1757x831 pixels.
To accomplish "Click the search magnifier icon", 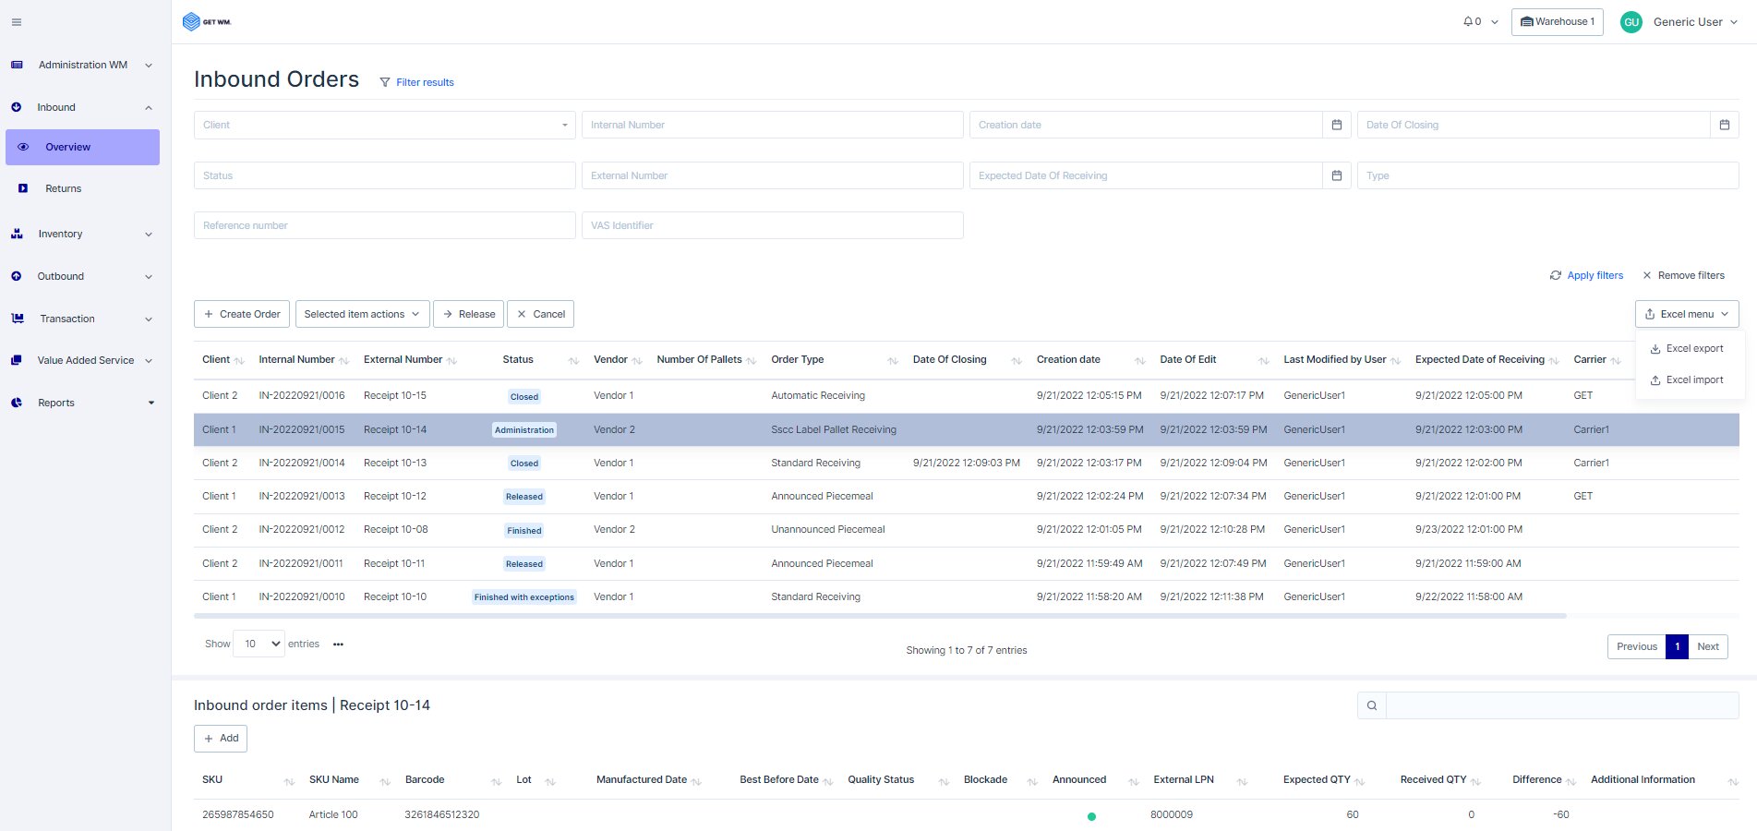I will (x=1372, y=705).
